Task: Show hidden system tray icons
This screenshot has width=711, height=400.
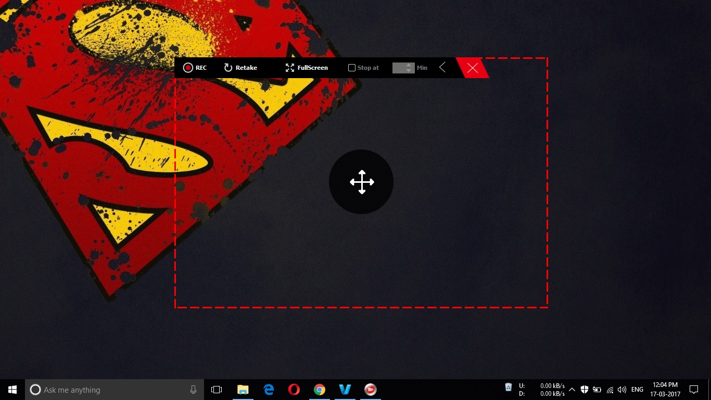Action: pyautogui.click(x=572, y=390)
